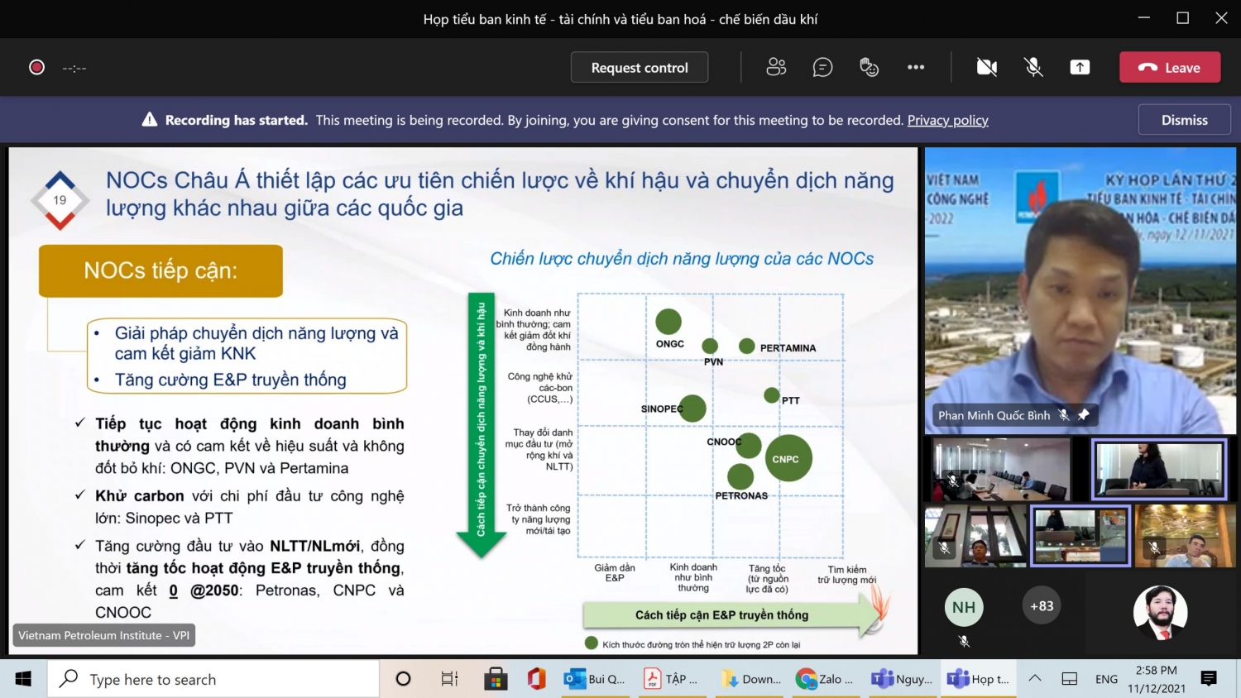The height and width of the screenshot is (698, 1241).
Task: Click the Type here to search box
Action: click(x=213, y=679)
